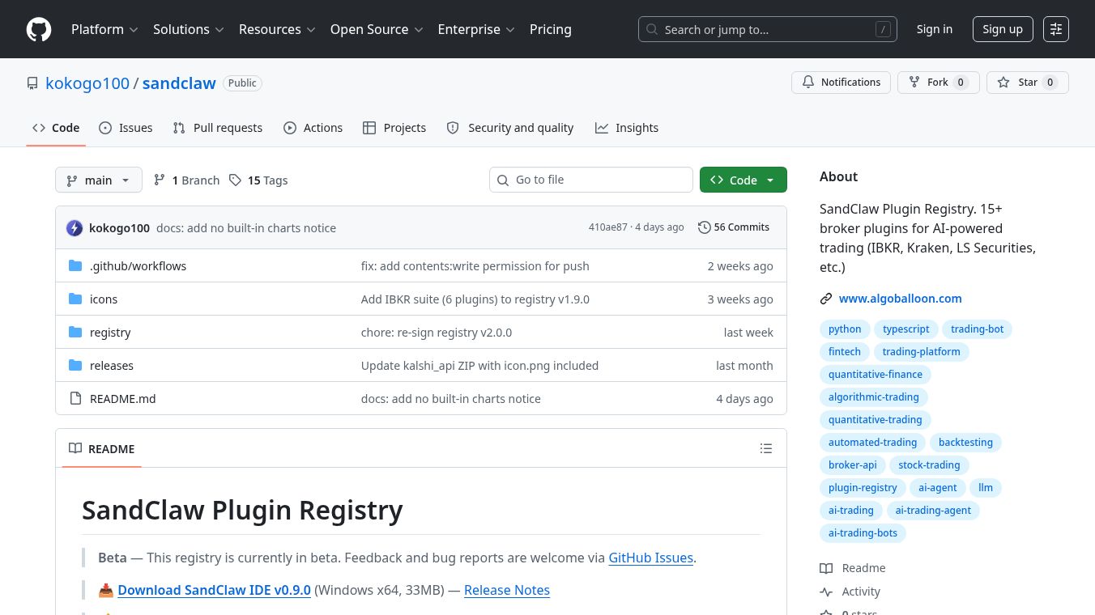Expand the Solutions menu
1095x615 pixels.
click(x=189, y=29)
